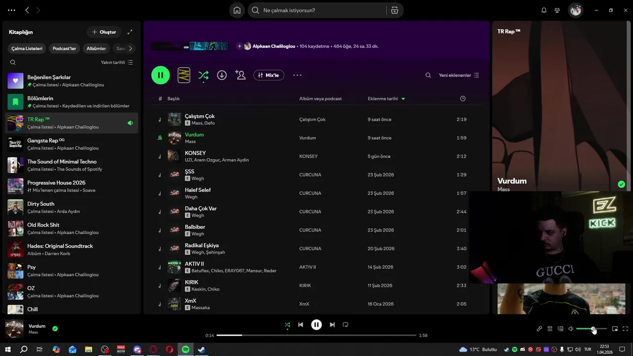Open the three-dot app menu top-left

coord(11,10)
